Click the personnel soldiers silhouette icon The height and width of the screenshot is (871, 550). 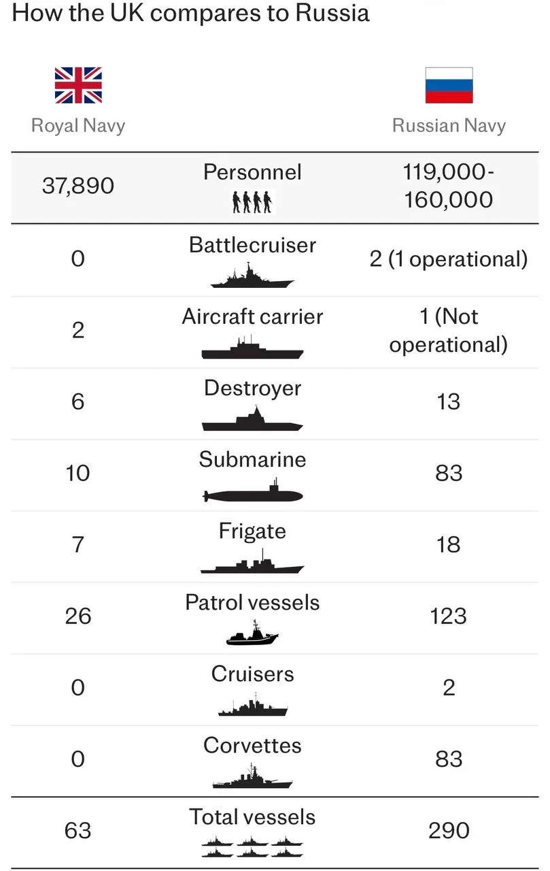tap(252, 202)
